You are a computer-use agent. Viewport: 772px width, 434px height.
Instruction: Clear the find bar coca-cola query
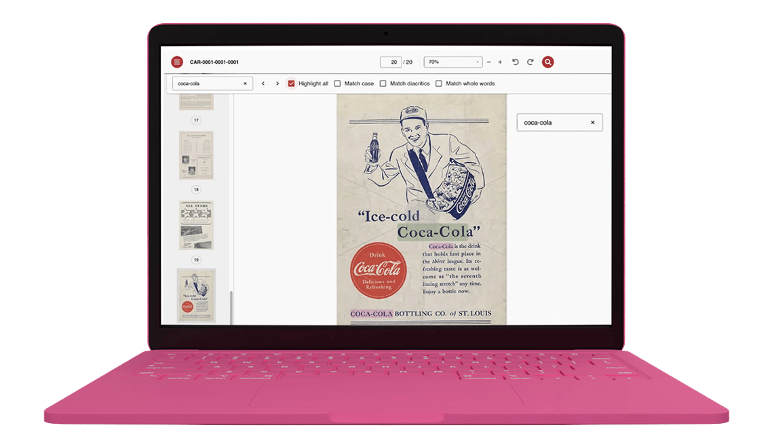[245, 83]
